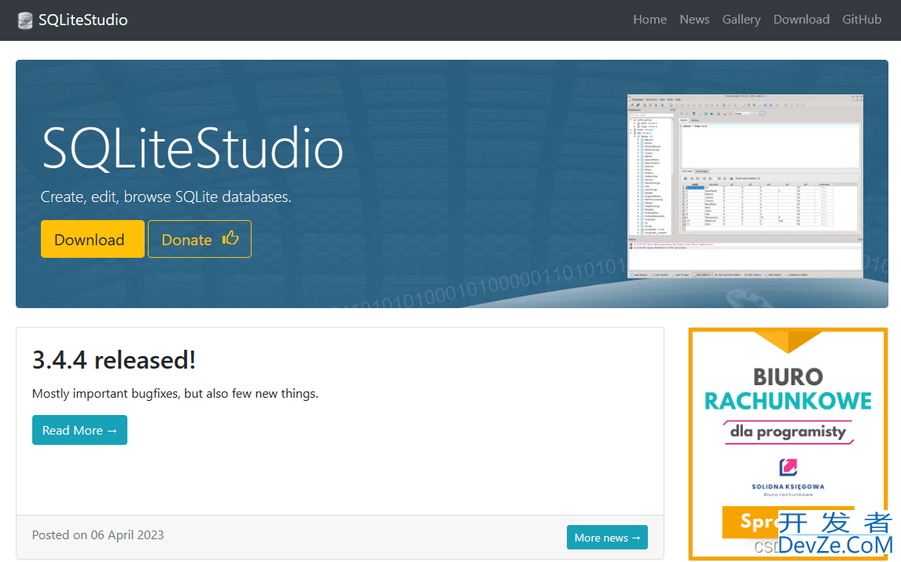Click the SQLiteStudio database logo icon
The height and width of the screenshot is (562, 901).
[24, 20]
